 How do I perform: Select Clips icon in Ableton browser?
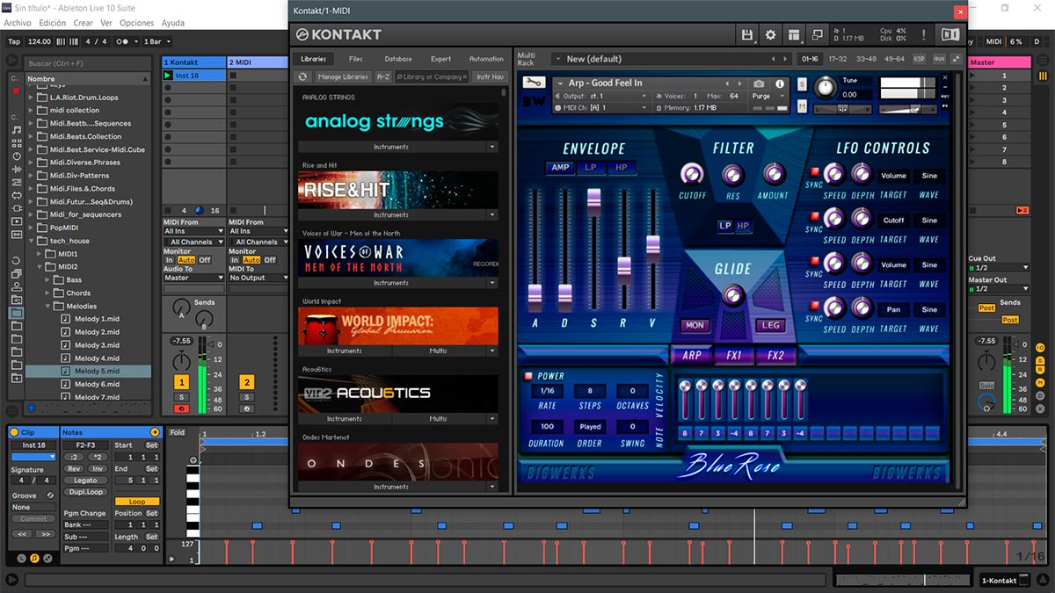coord(17,221)
